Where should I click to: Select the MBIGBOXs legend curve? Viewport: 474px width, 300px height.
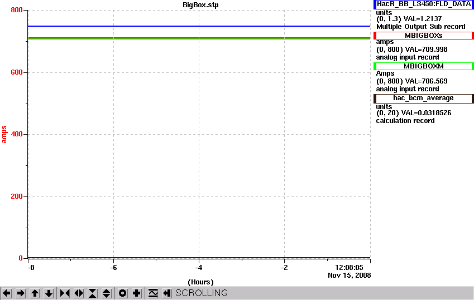coord(424,36)
